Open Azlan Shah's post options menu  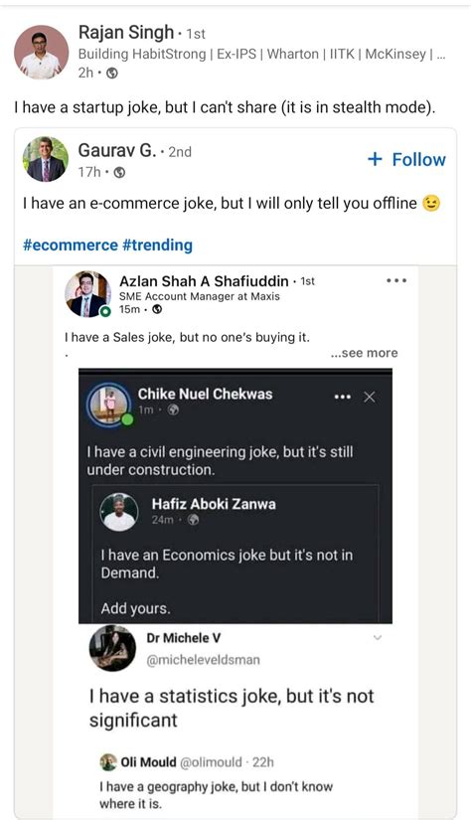pos(396,281)
